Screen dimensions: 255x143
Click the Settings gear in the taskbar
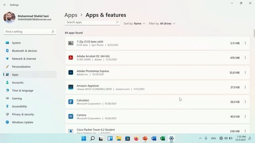pos(171,139)
